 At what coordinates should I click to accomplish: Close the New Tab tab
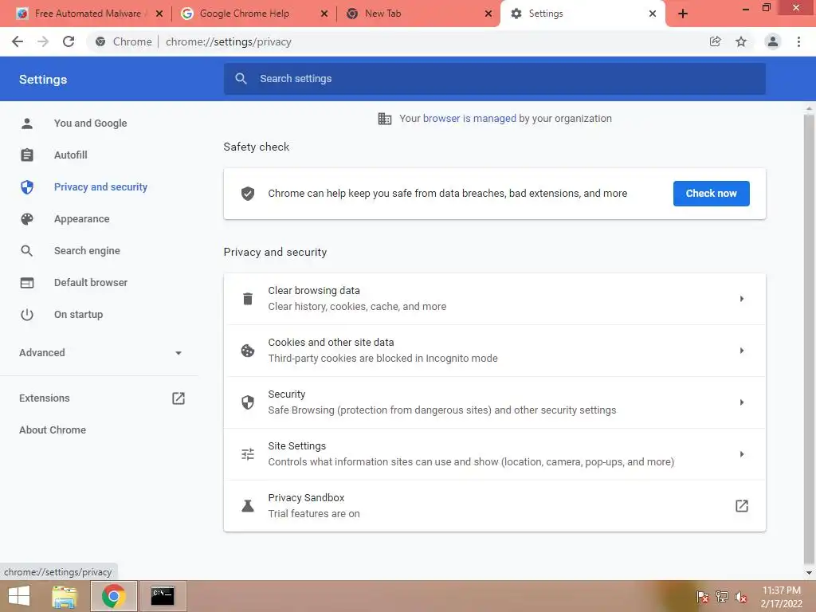tap(488, 14)
